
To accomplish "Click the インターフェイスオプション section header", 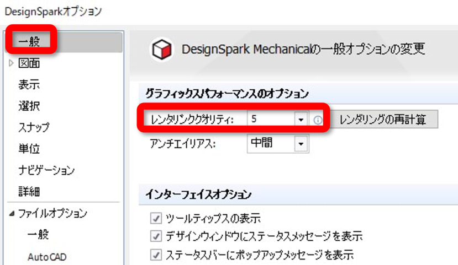I will point(198,194).
